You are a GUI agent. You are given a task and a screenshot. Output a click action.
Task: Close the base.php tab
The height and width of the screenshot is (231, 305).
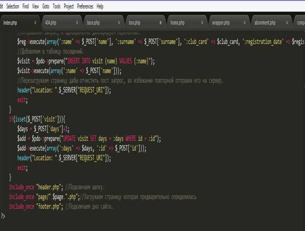(x=119, y=23)
